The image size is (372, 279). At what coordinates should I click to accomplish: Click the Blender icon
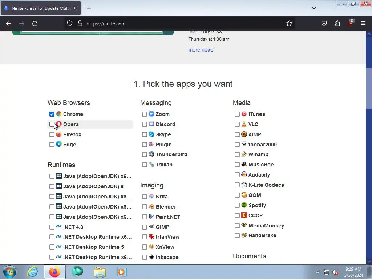click(x=151, y=206)
